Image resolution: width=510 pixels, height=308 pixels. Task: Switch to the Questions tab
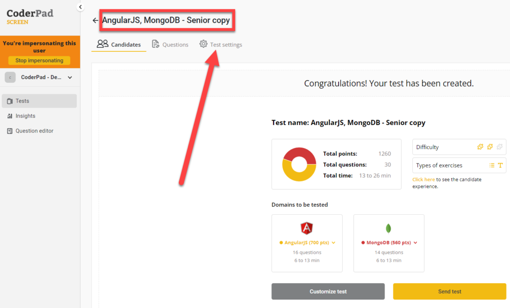[170, 44]
